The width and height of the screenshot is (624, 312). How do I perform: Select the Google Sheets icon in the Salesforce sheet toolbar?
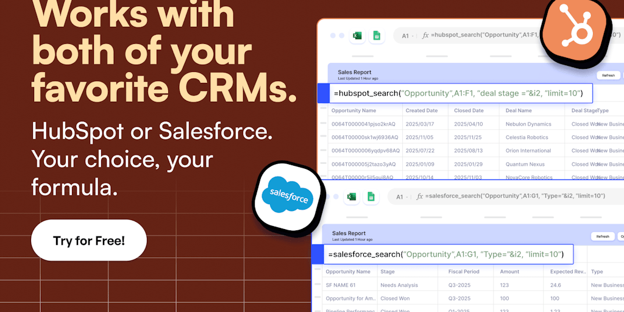coord(370,197)
